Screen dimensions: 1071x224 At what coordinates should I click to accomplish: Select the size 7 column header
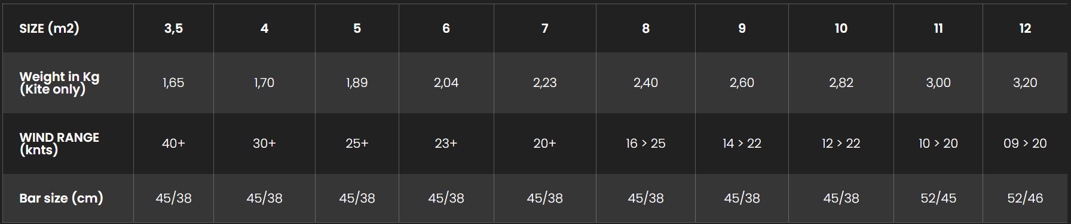[544, 28]
